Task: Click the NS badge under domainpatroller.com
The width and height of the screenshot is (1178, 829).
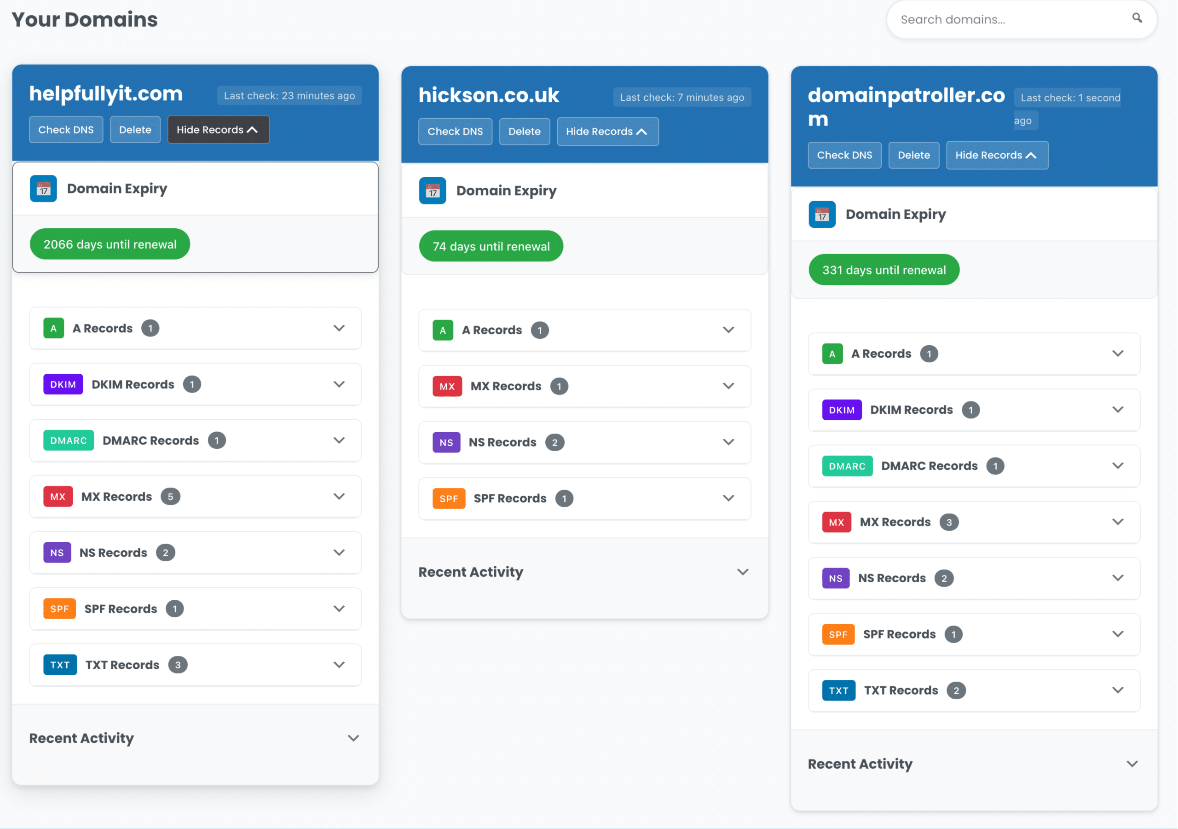Action: pos(836,579)
